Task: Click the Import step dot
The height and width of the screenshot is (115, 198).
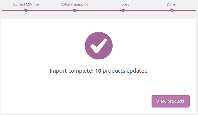Action: pyautogui.click(x=123, y=10)
